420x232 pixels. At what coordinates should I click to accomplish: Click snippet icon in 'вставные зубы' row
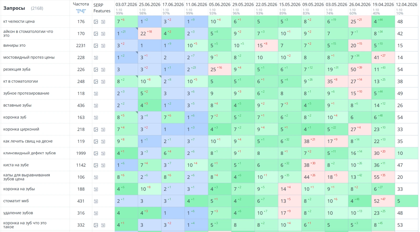(x=96, y=106)
